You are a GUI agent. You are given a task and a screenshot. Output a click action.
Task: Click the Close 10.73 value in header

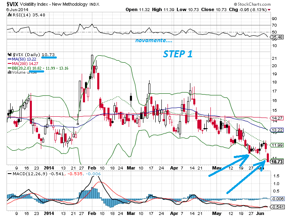214,9
